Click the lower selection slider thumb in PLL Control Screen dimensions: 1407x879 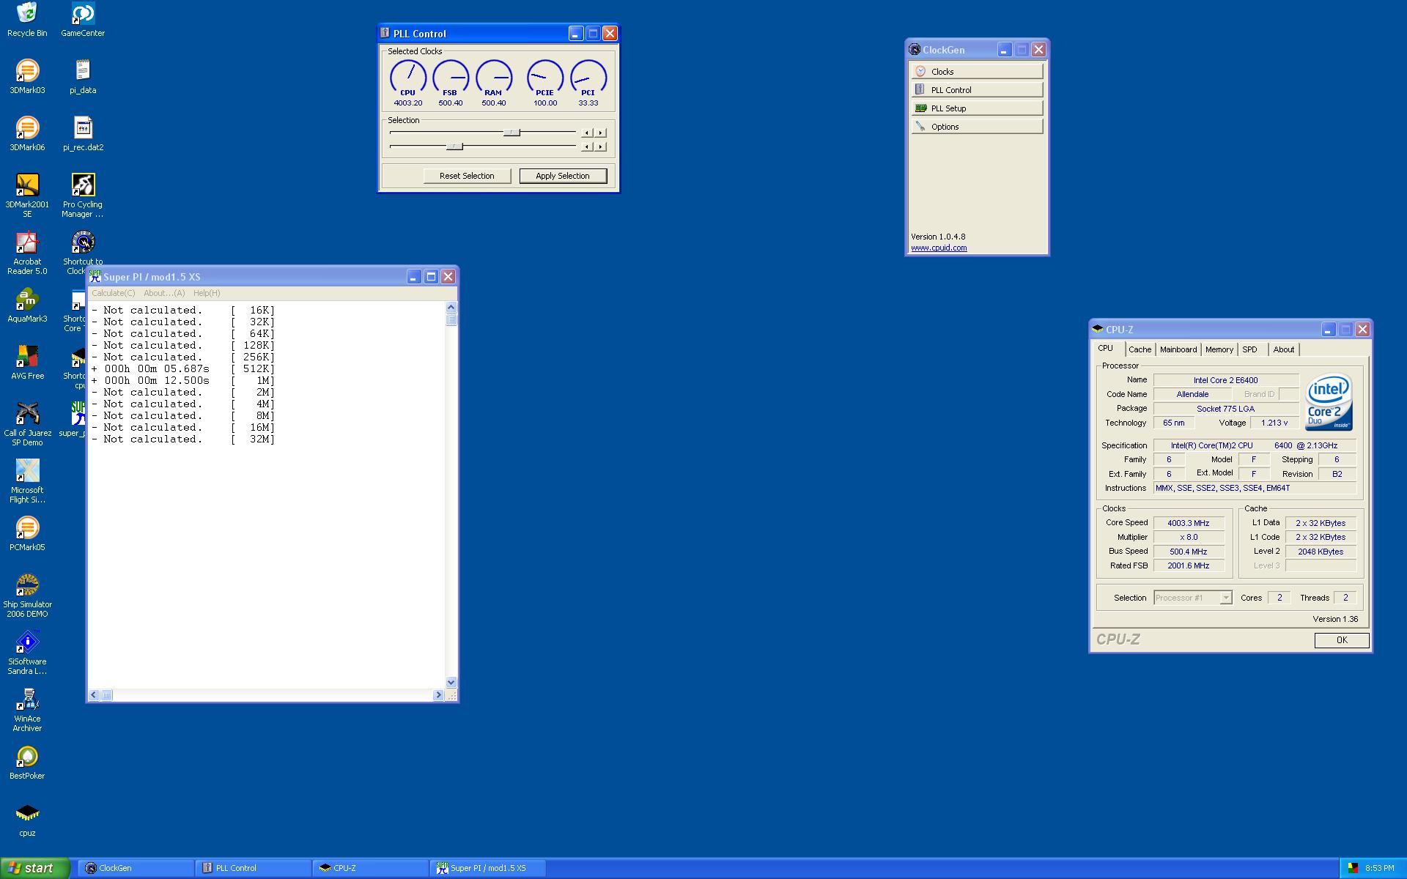tap(454, 146)
